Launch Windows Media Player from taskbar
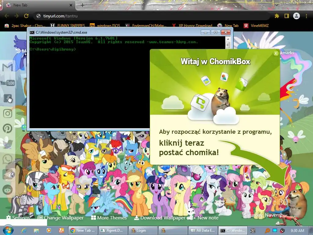Viewport: 313px width, 235px height. (49, 230)
